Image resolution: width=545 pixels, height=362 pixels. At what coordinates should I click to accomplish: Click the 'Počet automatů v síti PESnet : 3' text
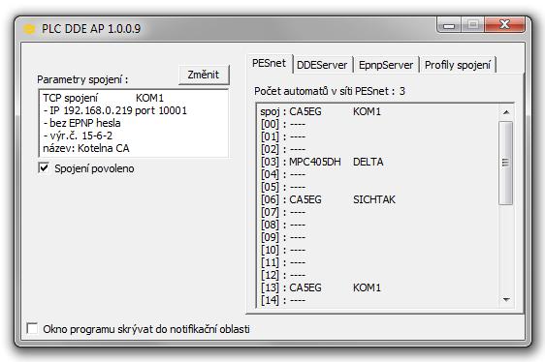330,91
